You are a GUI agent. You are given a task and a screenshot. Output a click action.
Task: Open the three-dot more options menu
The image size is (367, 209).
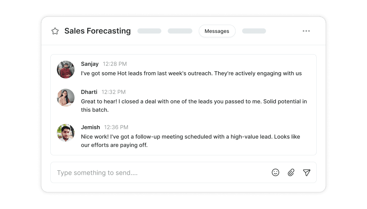pos(306,31)
